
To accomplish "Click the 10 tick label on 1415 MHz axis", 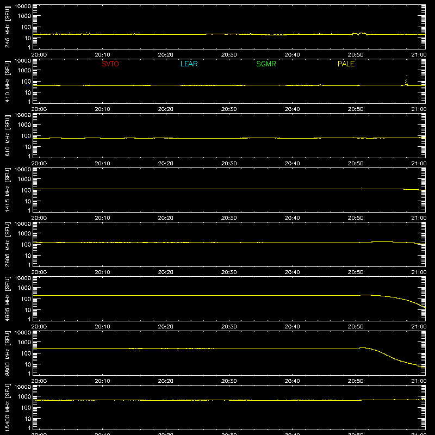I will pos(28,201).
